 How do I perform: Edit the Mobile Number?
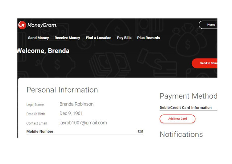141,131
